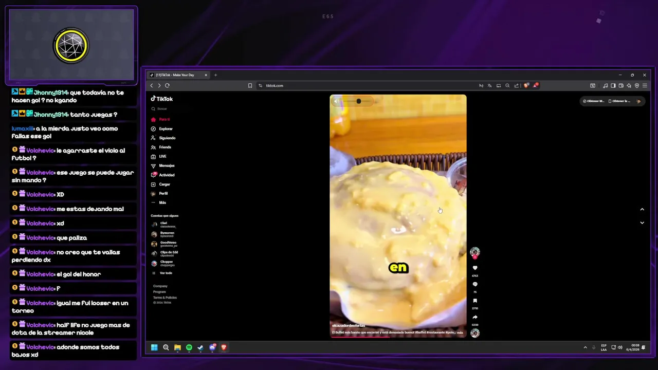Open a new browser tab
Viewport: 658px width, 370px height.
(215, 75)
